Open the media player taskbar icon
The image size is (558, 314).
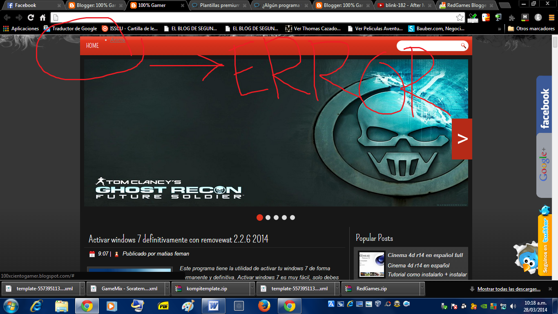pos(112,306)
